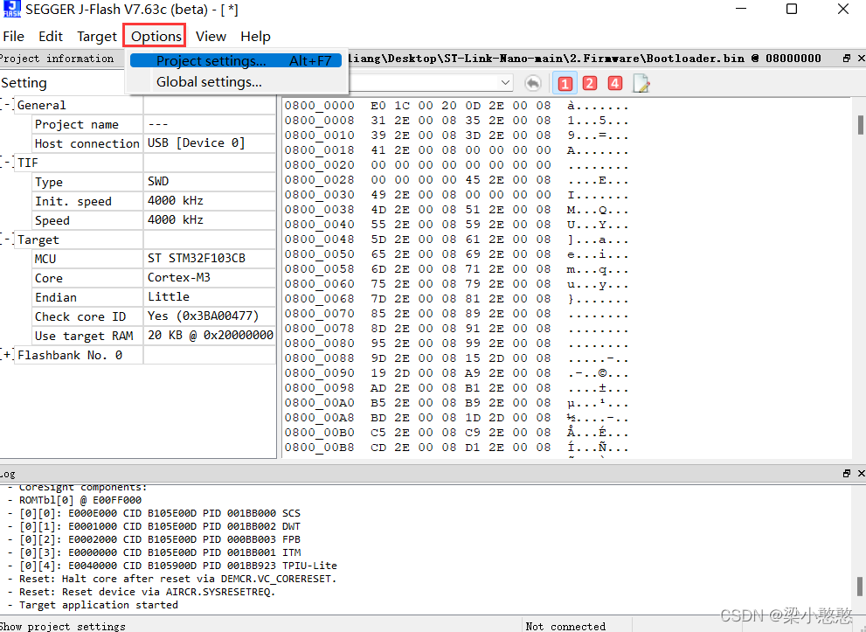This screenshot has height=632, width=866.
Task: Click the Yes (0x3BA00477) value
Action: pos(204,316)
